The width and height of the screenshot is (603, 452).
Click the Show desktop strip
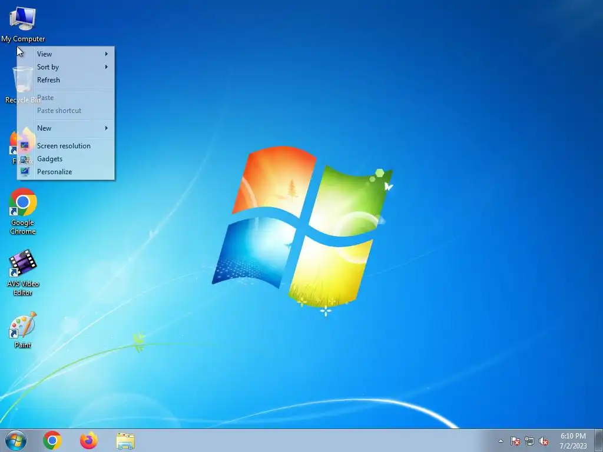[x=598, y=441]
